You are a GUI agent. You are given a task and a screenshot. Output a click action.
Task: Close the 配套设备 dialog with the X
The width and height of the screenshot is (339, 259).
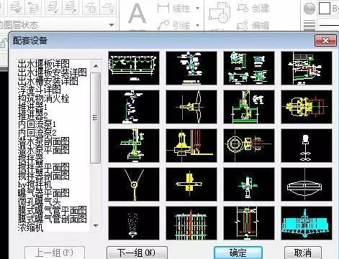tap(325, 40)
